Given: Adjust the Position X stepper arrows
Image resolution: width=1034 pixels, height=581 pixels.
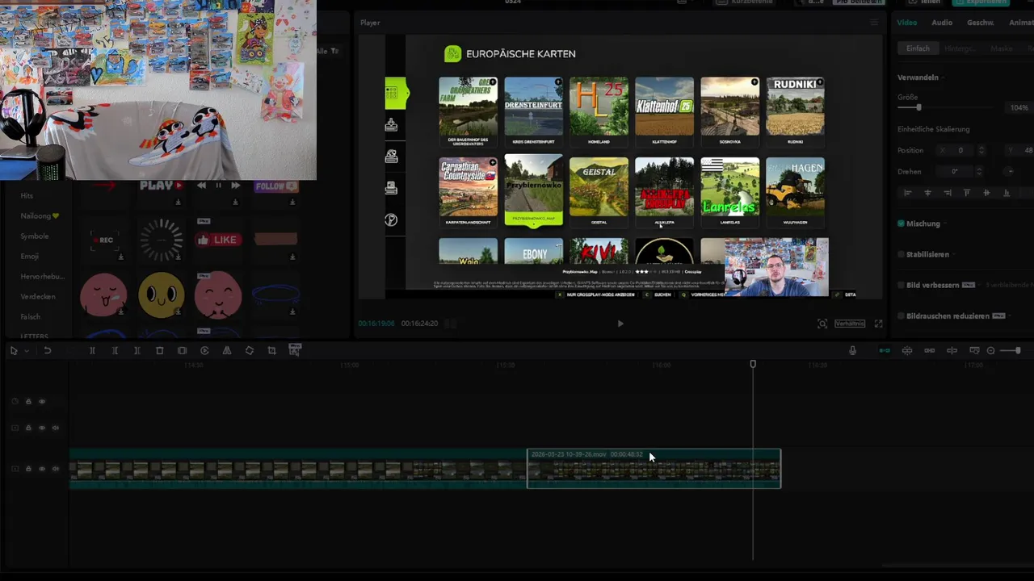Looking at the screenshot, I should 981,150.
